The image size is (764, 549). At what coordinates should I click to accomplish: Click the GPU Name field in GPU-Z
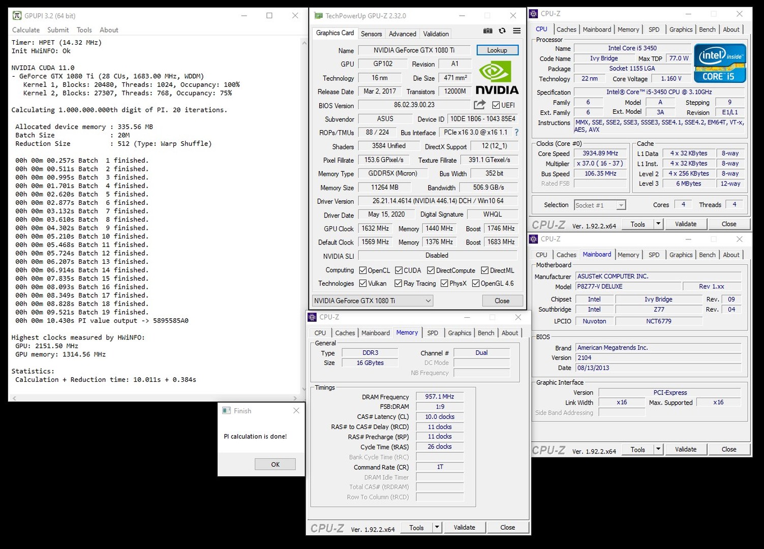click(414, 50)
